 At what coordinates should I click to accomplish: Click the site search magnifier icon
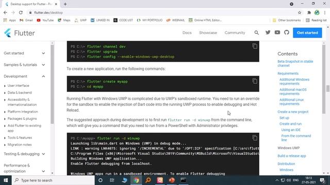point(257,32)
